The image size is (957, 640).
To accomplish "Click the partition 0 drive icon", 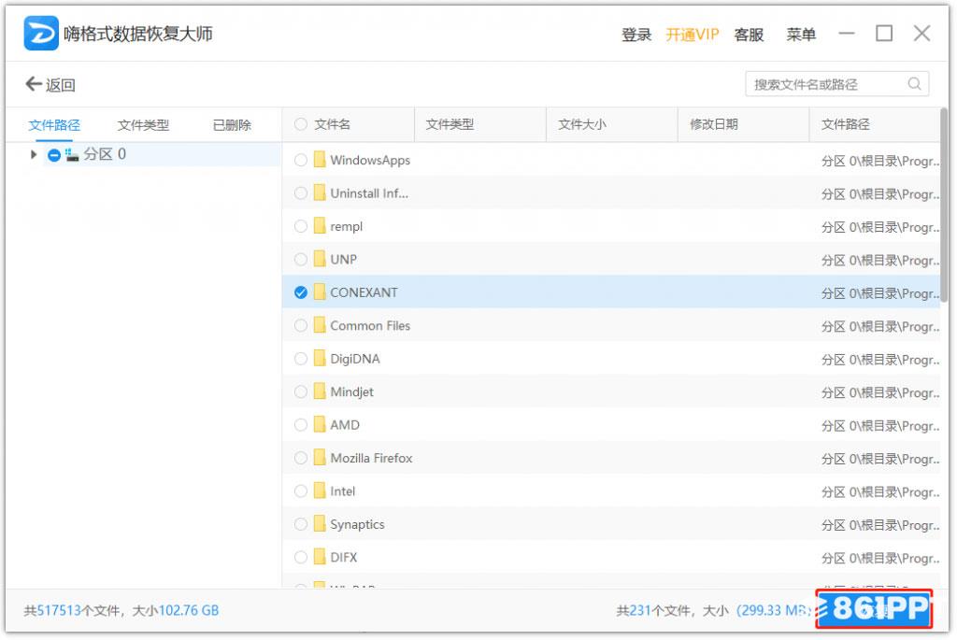I will coord(72,155).
